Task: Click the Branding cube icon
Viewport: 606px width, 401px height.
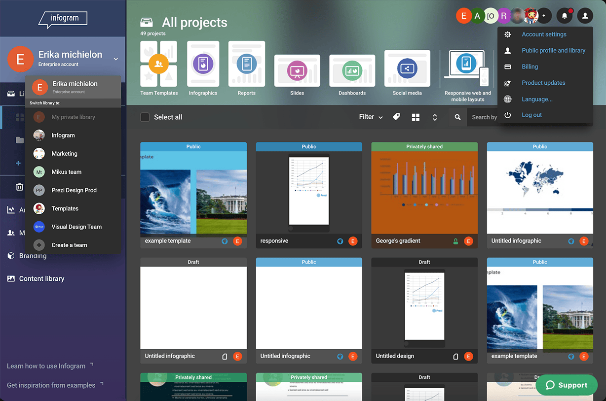Action: click(11, 256)
